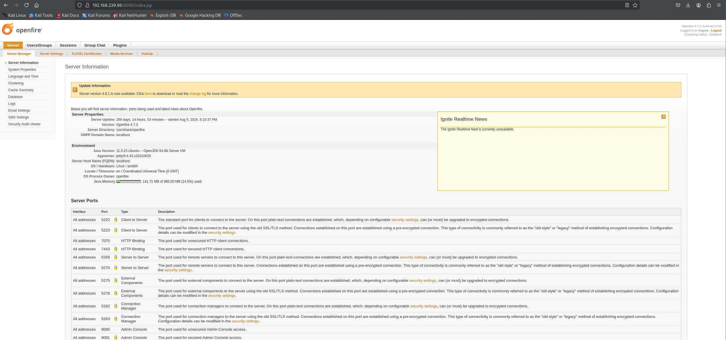Open security settings link in port 5269 row
This screenshot has width=726, height=340.
(x=413, y=257)
